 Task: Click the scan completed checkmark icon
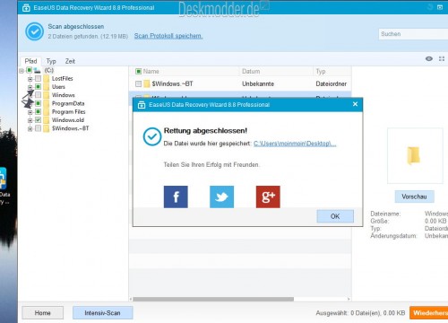tap(34, 31)
